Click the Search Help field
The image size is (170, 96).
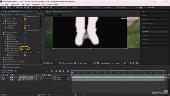coord(151,8)
